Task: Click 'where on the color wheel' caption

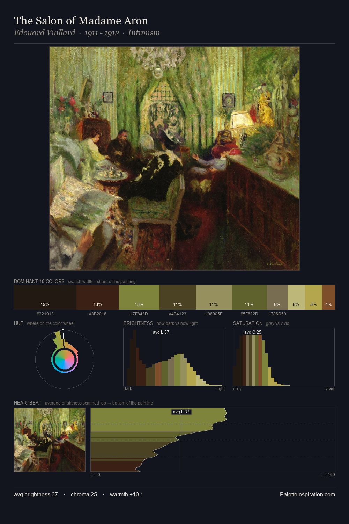Action: (x=51, y=323)
